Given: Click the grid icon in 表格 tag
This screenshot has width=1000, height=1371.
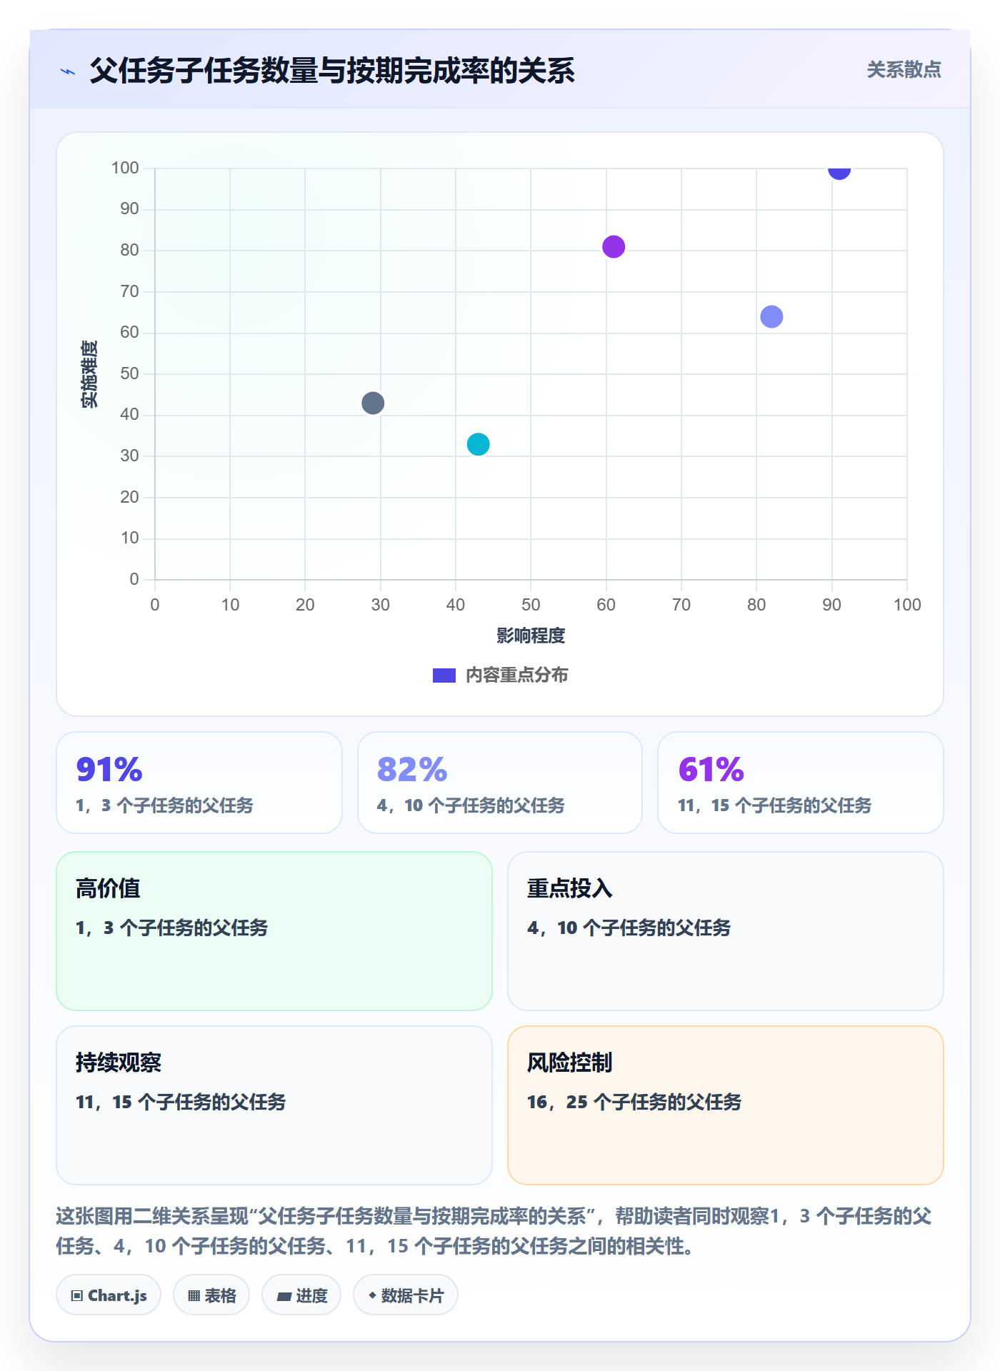Looking at the screenshot, I should 194,1296.
